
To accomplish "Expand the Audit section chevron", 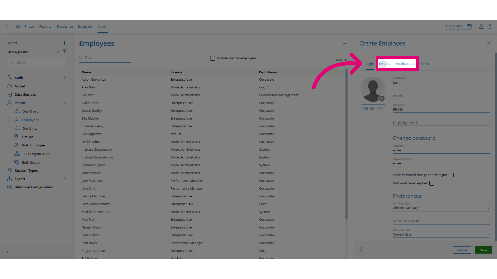I will [65, 78].
